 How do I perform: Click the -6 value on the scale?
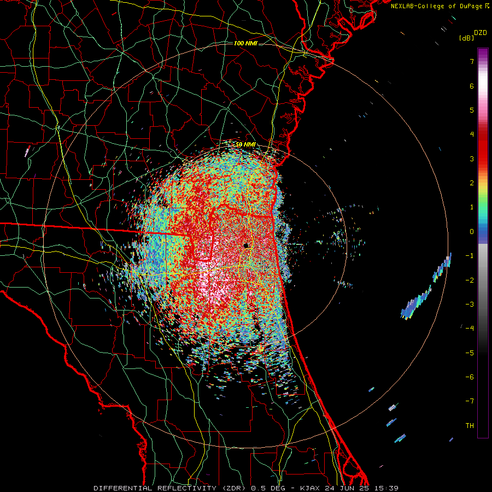(470, 377)
